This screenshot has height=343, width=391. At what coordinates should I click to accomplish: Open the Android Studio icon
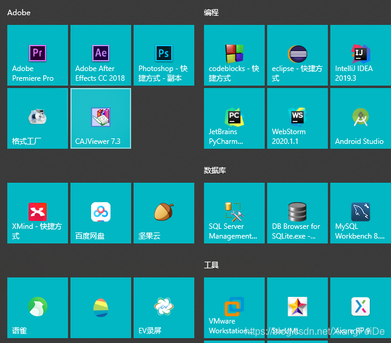point(361,117)
